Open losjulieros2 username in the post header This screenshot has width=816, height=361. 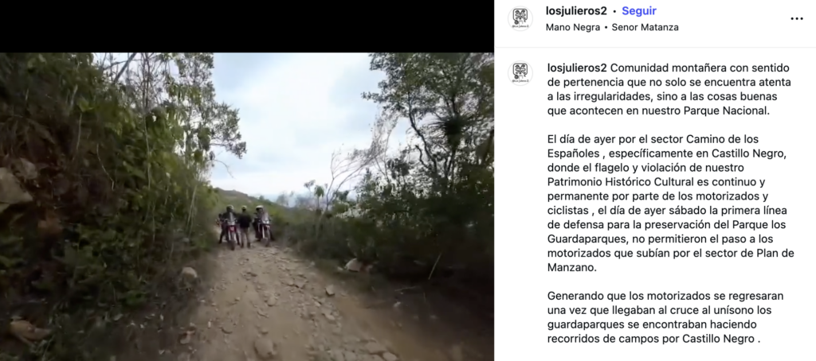click(x=576, y=11)
